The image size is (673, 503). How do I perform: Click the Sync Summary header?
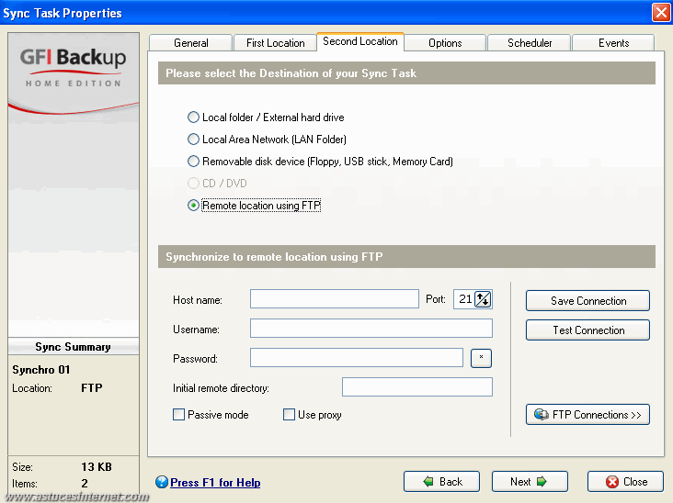pos(73,347)
